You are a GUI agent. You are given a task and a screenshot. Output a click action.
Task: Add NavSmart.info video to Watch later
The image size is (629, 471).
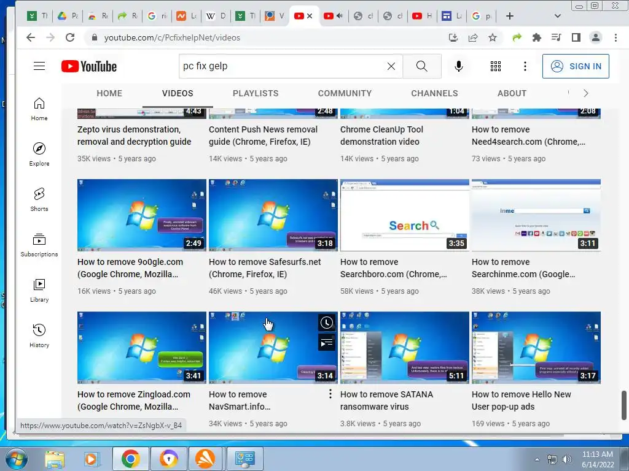(x=327, y=323)
